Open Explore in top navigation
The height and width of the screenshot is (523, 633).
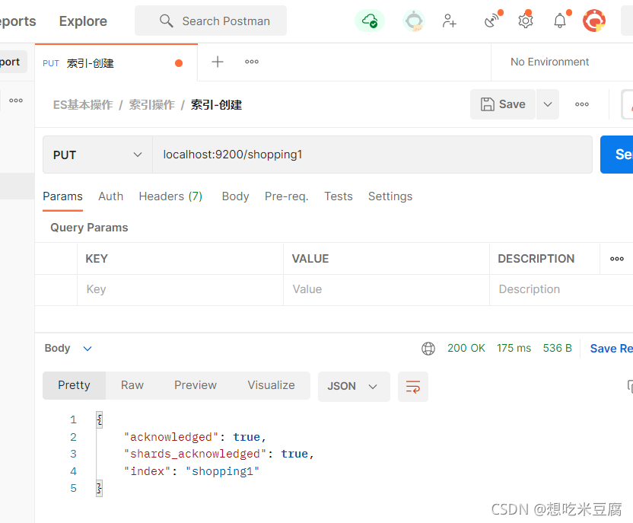tap(83, 21)
